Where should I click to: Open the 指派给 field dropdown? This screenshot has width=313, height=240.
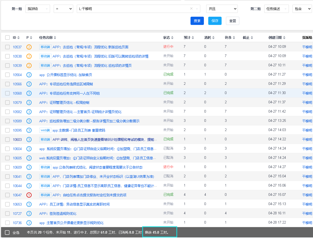(x=38, y=9)
